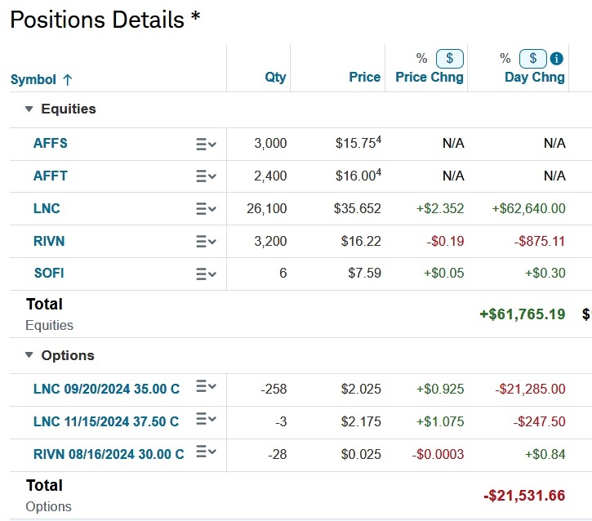The image size is (592, 521).
Task: Click the AFFS price $15.75
Action: pyautogui.click(x=358, y=143)
